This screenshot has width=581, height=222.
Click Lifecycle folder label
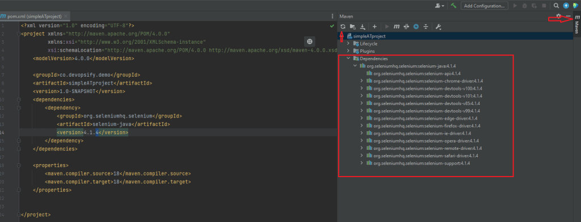click(x=369, y=43)
